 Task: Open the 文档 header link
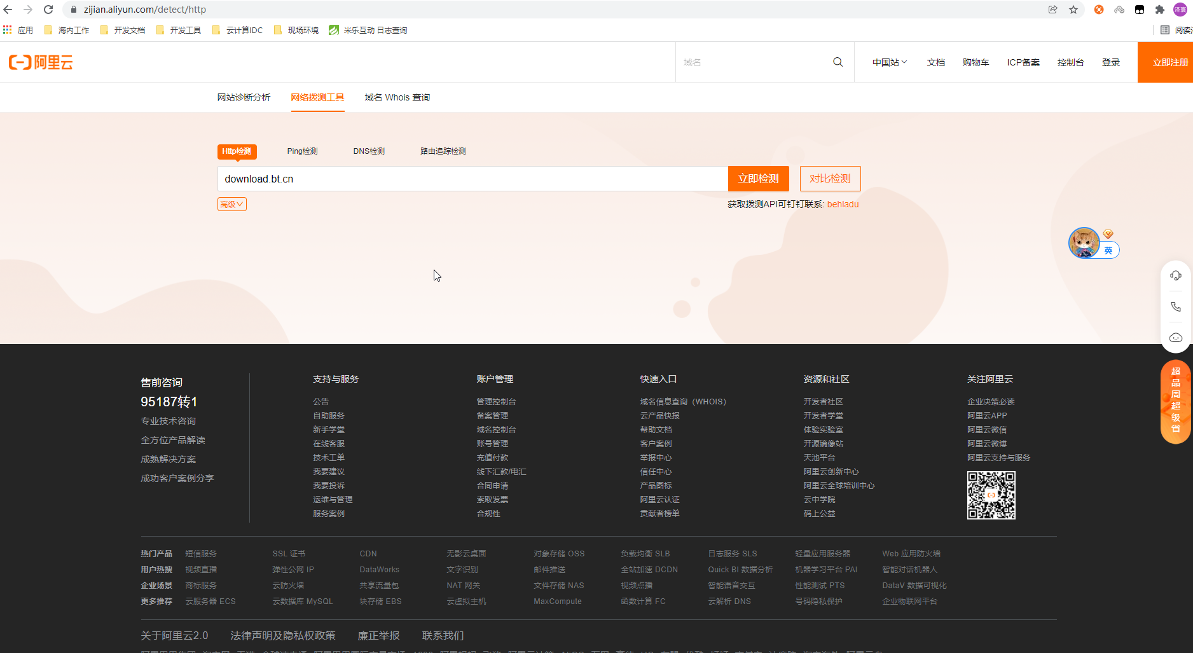[936, 62]
